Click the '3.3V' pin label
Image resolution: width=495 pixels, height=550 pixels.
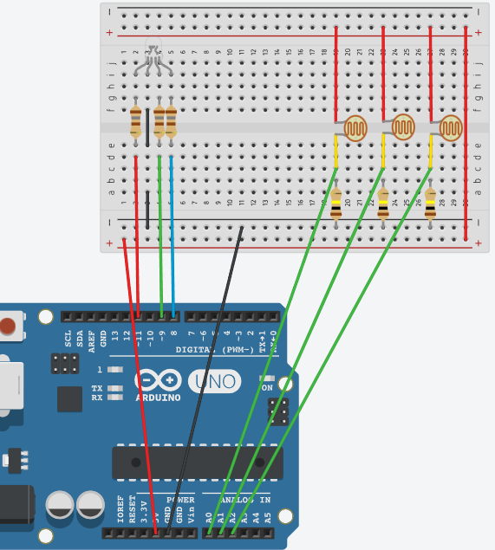[x=144, y=513]
